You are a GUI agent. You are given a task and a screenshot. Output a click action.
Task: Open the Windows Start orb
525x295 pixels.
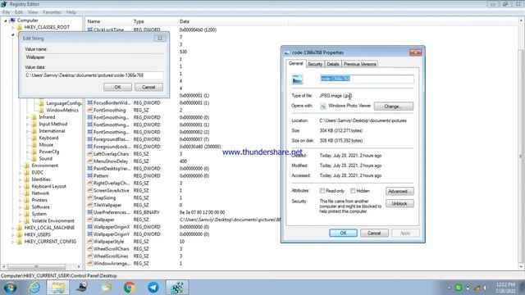[10, 288]
